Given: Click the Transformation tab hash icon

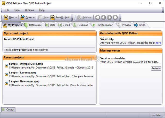Looking at the screenshot, I should click(93, 25).
